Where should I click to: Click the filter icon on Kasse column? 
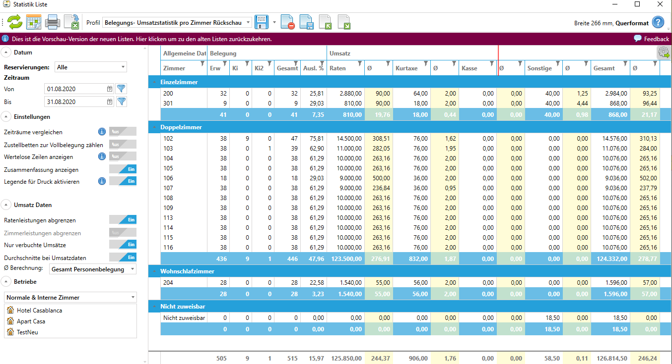[491, 63]
